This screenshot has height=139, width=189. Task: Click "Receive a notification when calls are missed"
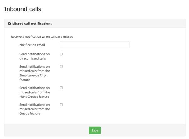[x=42, y=36]
